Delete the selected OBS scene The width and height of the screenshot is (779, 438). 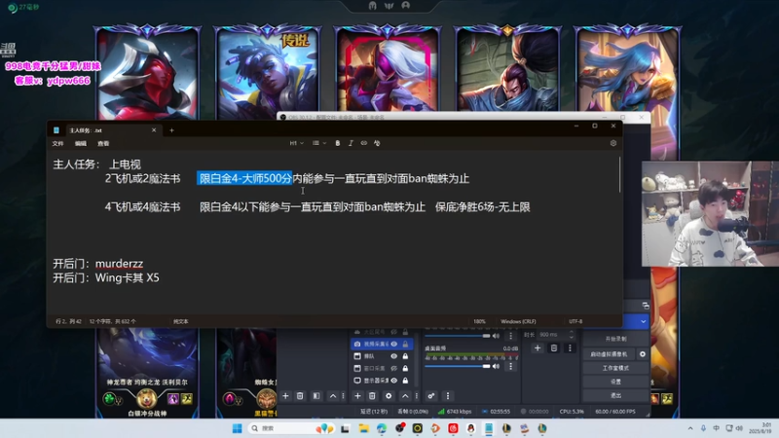(300, 396)
